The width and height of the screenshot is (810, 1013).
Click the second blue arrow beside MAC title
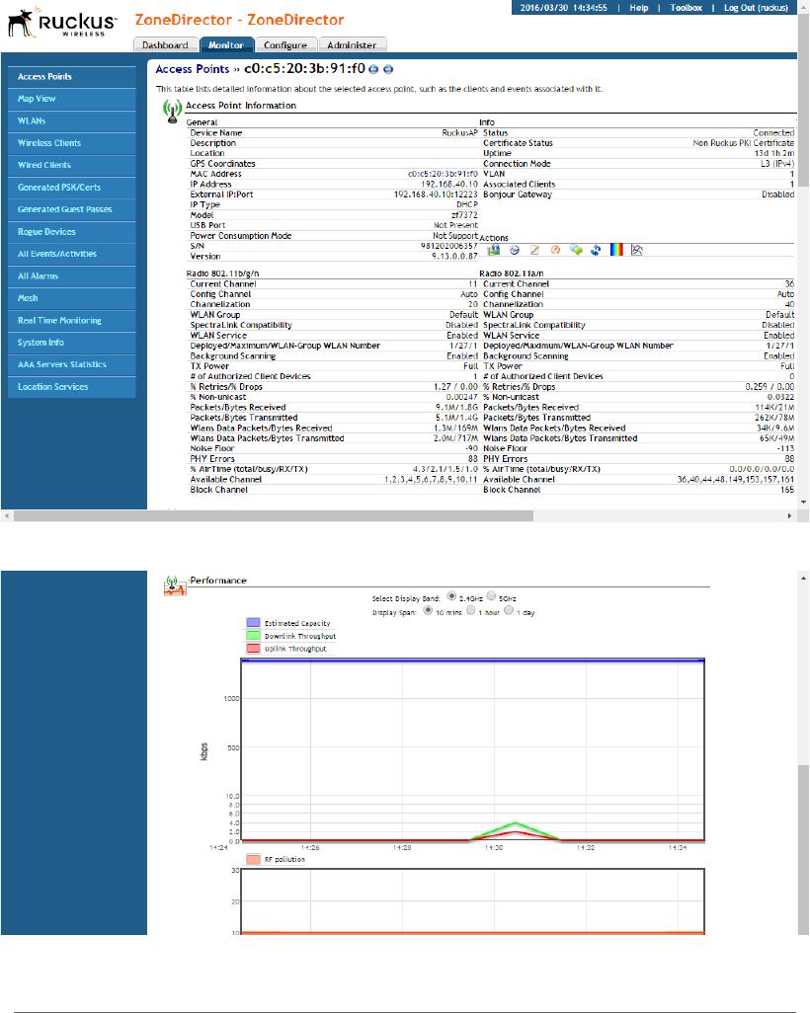click(x=388, y=69)
